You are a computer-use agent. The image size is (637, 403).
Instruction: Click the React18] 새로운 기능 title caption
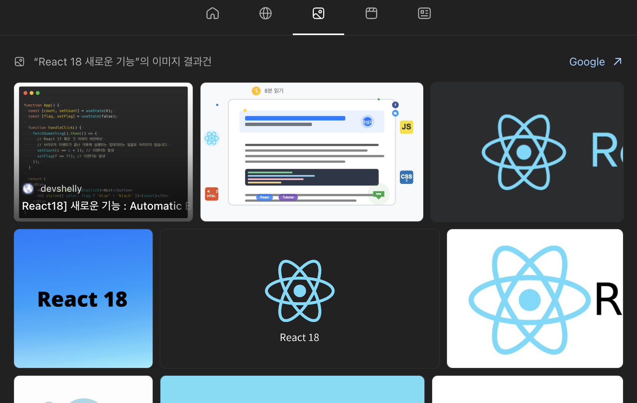pyautogui.click(x=107, y=206)
